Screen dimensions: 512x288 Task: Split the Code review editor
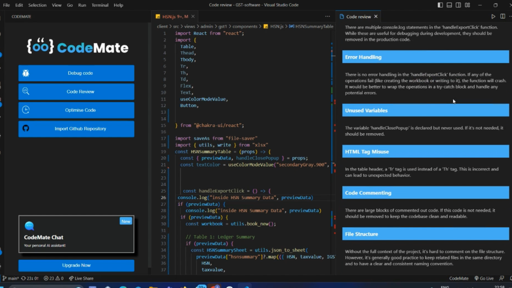pos(502,17)
